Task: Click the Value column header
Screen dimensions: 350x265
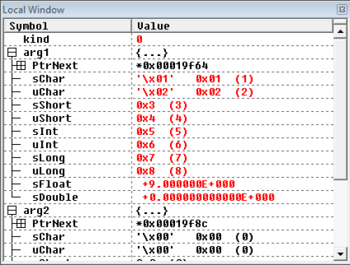Action: click(x=232, y=26)
